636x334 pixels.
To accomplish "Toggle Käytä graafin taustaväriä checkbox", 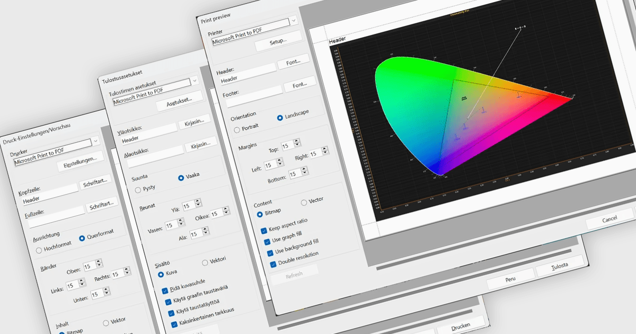I will (169, 302).
